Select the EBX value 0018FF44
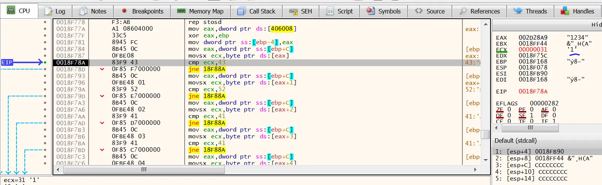Image resolution: width=602 pixels, height=185 pixels. (x=533, y=44)
